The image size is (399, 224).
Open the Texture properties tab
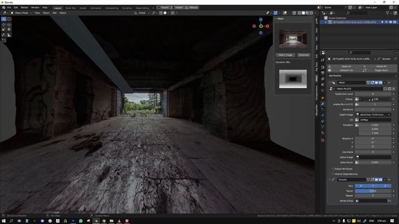323,140
